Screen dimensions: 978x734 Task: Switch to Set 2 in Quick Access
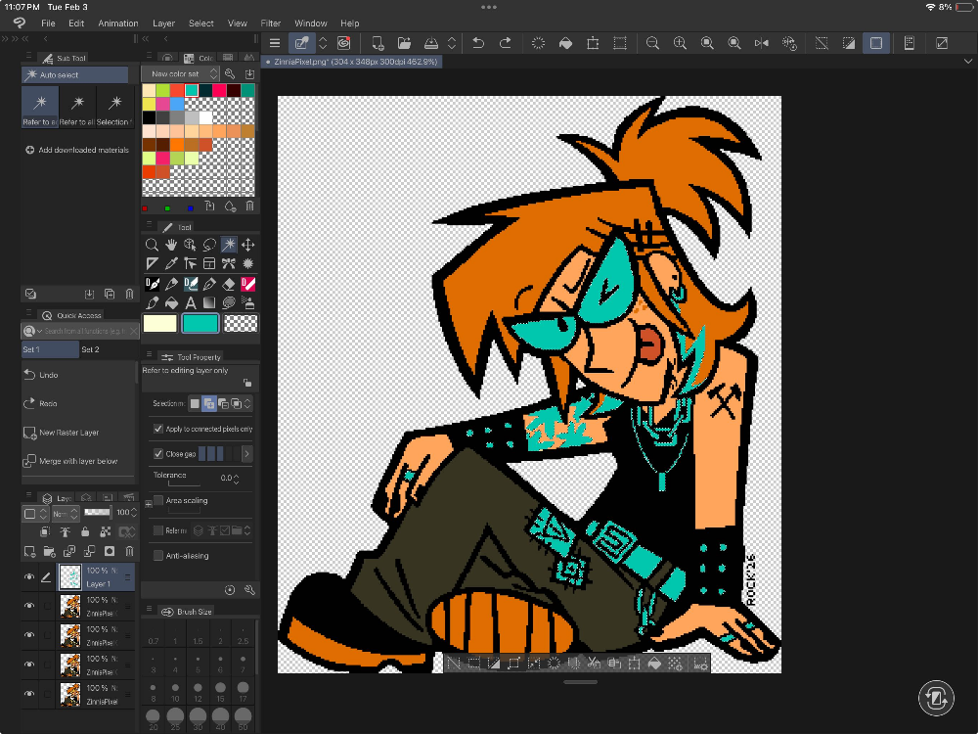(x=90, y=349)
